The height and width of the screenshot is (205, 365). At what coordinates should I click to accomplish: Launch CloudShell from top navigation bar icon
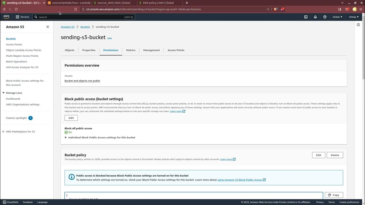pos(306,17)
